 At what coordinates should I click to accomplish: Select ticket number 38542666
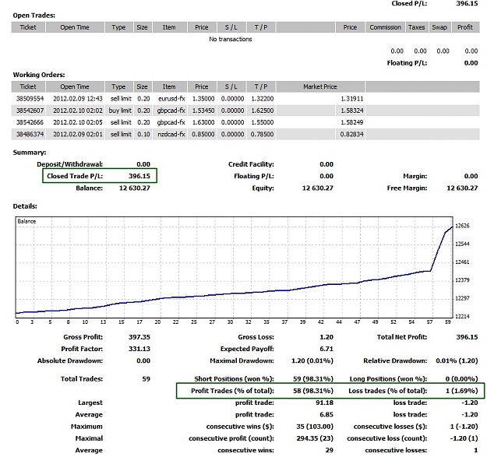point(30,122)
